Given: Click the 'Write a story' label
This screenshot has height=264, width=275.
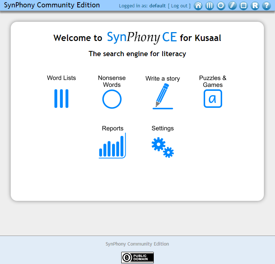Looking at the screenshot, I should (x=163, y=79).
